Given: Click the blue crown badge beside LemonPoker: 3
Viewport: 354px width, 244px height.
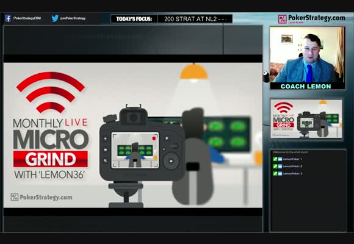Looking at the screenshot, I should (x=280, y=173).
